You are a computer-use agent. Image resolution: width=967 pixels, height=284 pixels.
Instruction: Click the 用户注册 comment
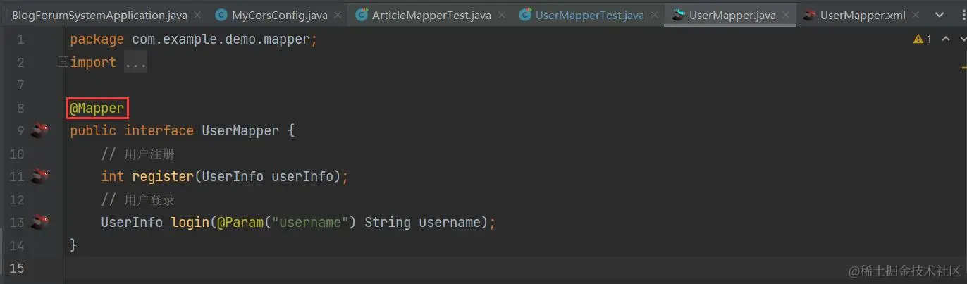pyautogui.click(x=149, y=154)
